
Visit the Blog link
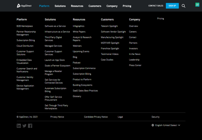click(x=75, y=57)
